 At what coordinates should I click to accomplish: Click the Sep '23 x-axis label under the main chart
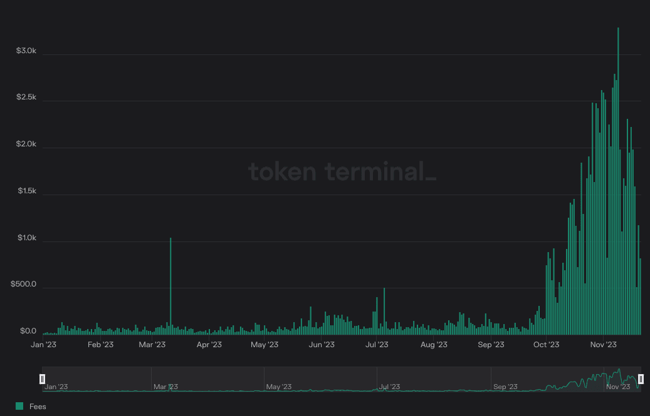(x=491, y=345)
